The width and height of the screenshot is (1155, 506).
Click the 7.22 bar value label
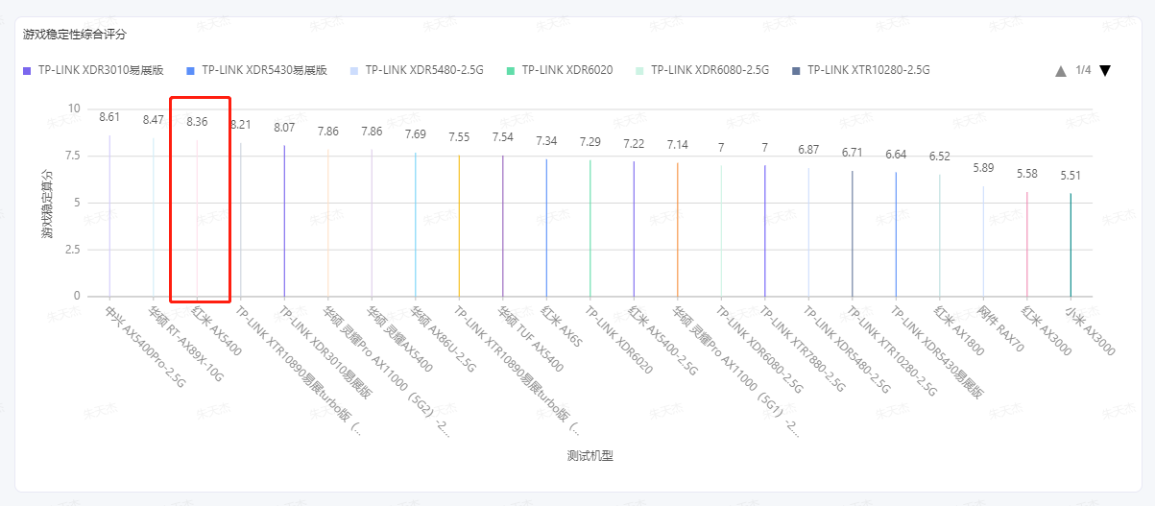click(634, 143)
